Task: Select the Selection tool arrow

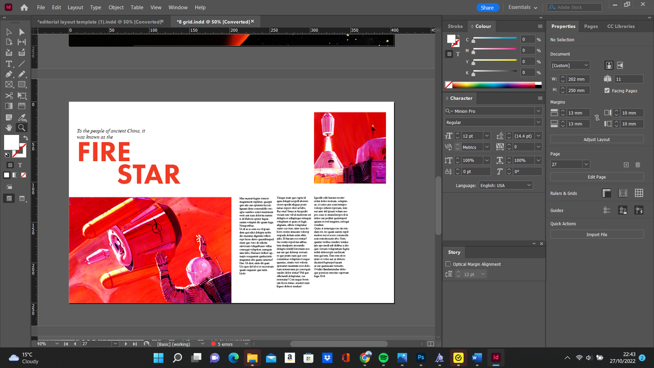Action: (x=9, y=32)
